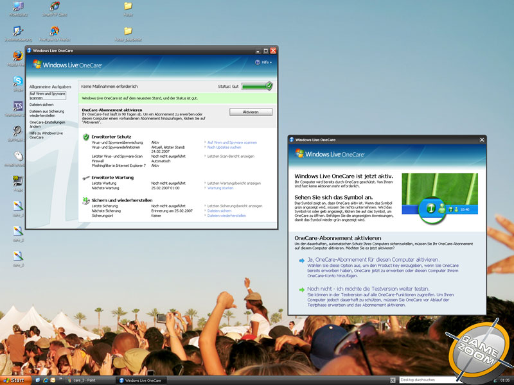
Task: Click the wrench Erweiterte Wartung icon
Action: point(86,178)
